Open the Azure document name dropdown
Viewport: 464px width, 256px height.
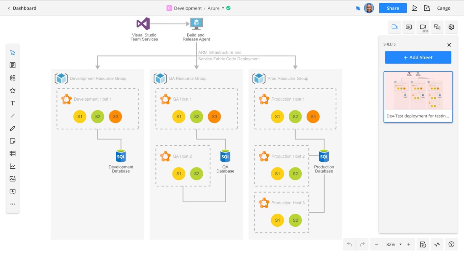223,8
